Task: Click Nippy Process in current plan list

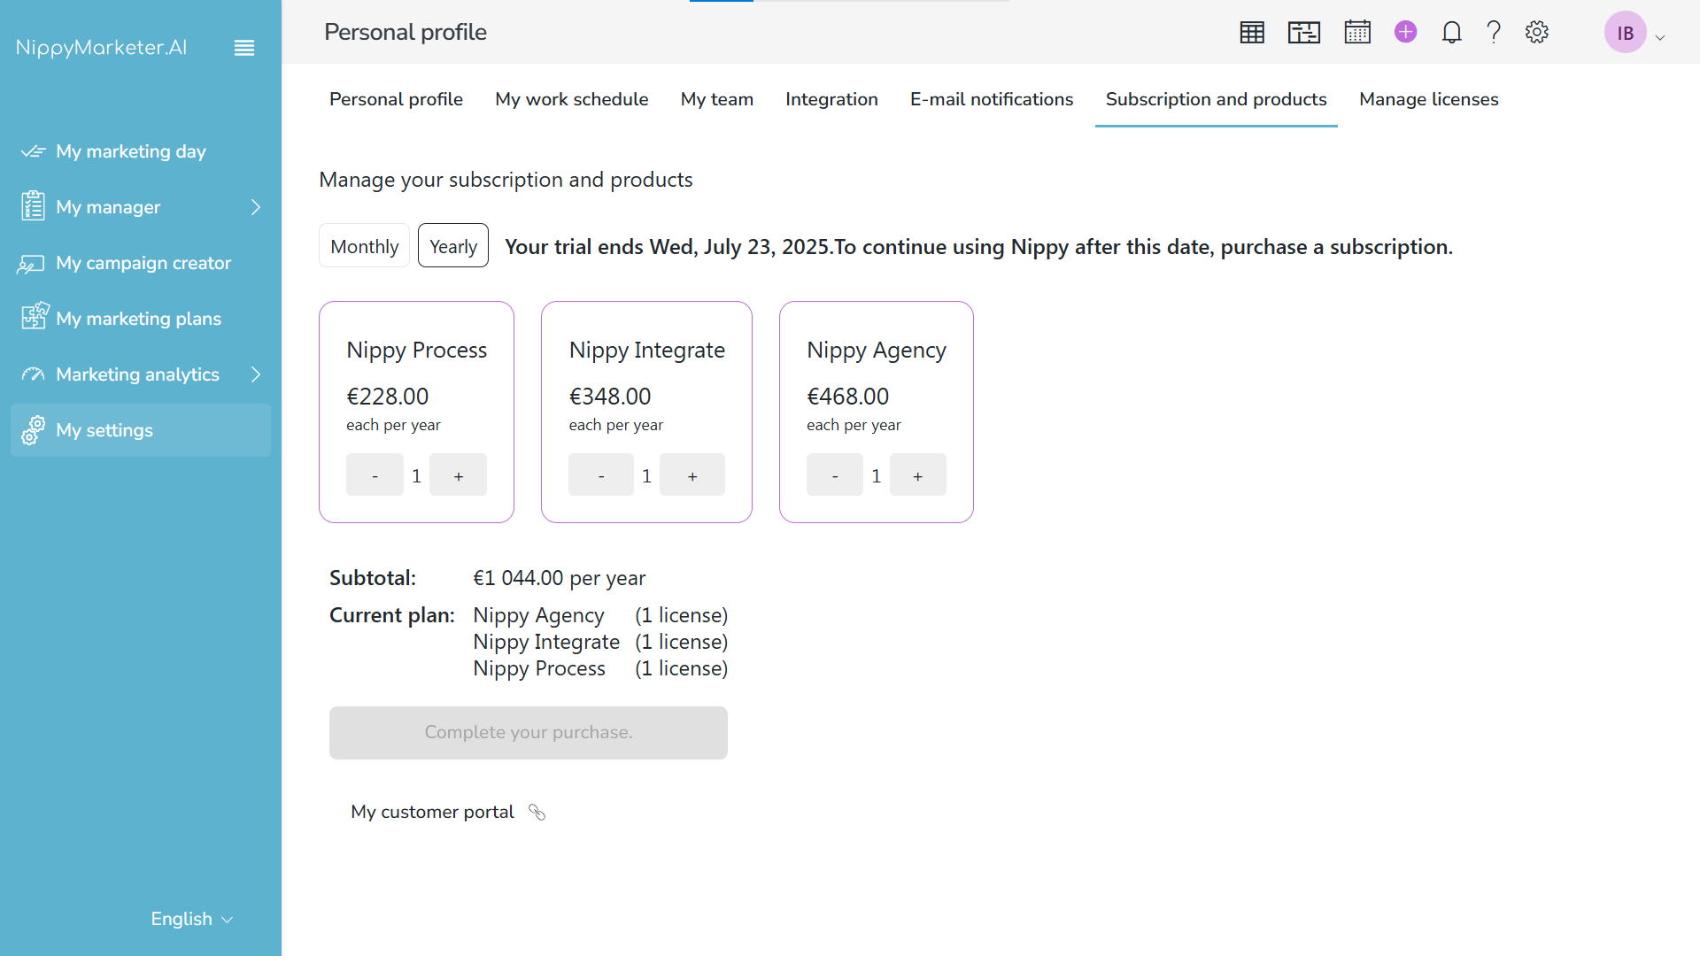Action: [x=539, y=669]
